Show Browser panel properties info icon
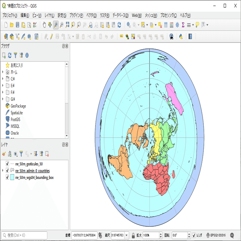Screen dimensions: 241x241 (27, 55)
